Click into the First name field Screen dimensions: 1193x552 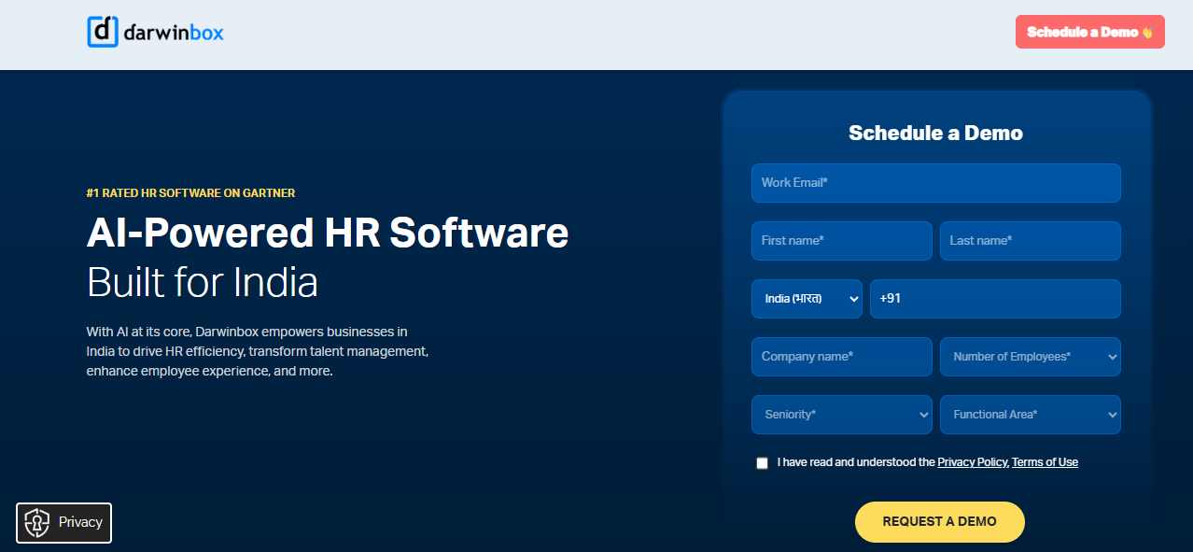pyautogui.click(x=841, y=241)
